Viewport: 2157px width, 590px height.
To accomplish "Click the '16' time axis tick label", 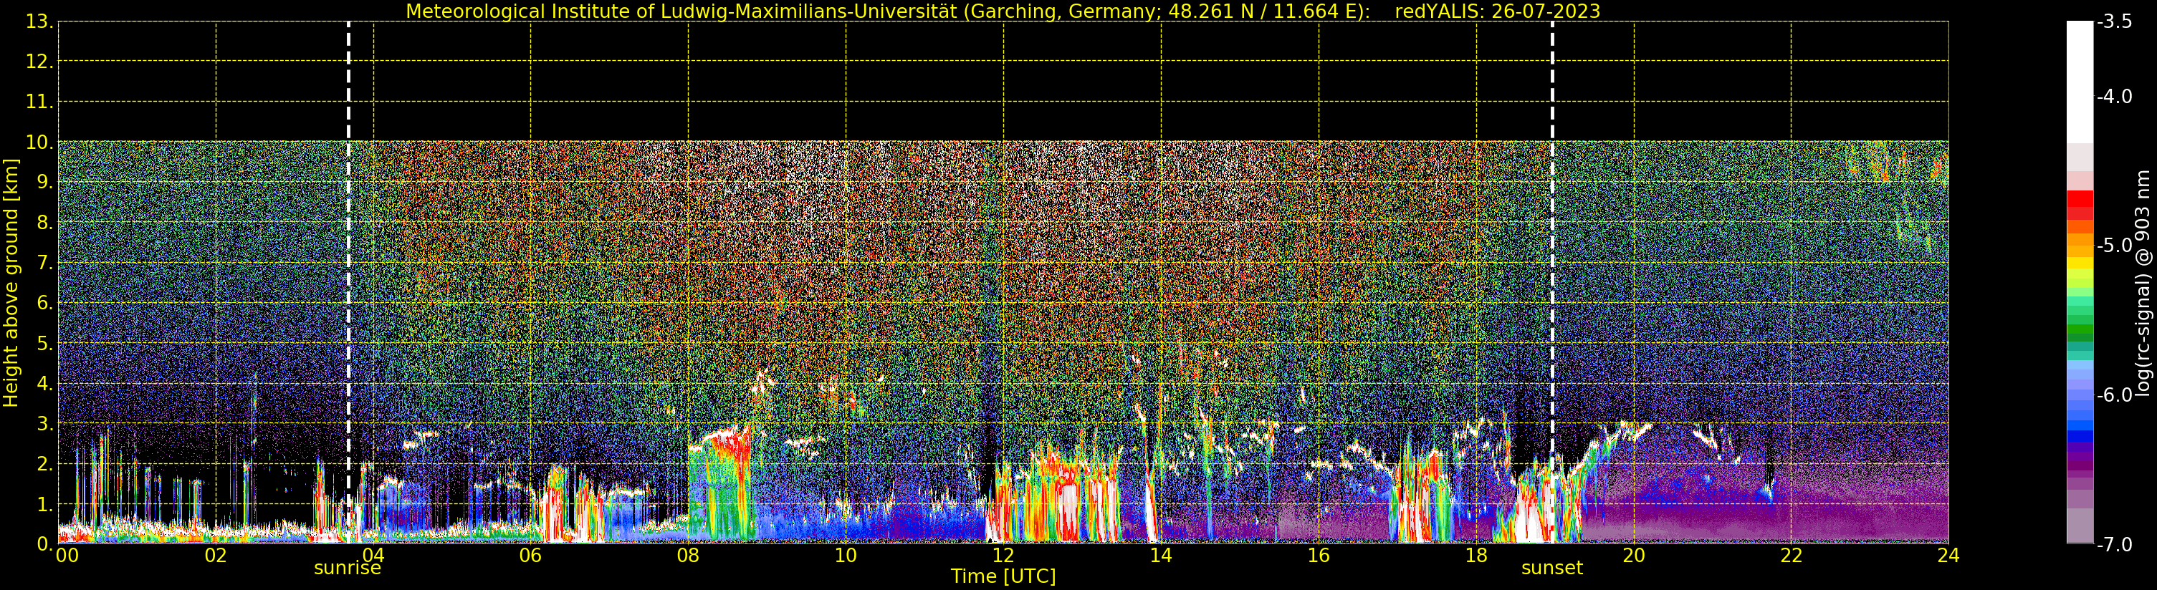I will click(1319, 556).
